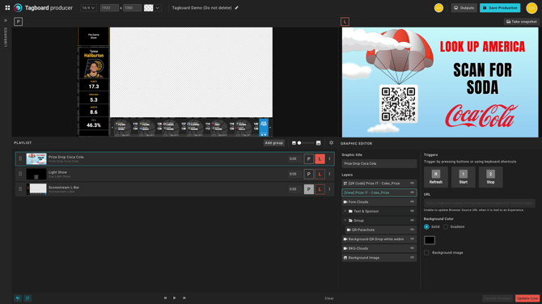The image size is (542, 304).
Task: Click the Graphic title input field
Action: [379, 164]
